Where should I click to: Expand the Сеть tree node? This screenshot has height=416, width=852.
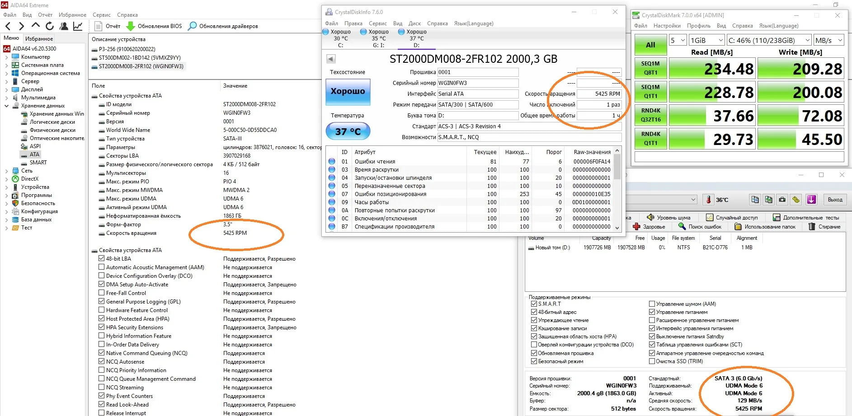6,171
